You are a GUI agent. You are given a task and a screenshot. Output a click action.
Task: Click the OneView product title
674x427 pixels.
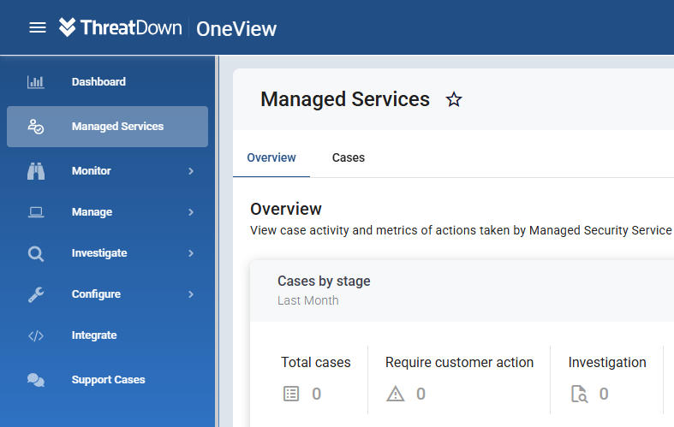(236, 29)
